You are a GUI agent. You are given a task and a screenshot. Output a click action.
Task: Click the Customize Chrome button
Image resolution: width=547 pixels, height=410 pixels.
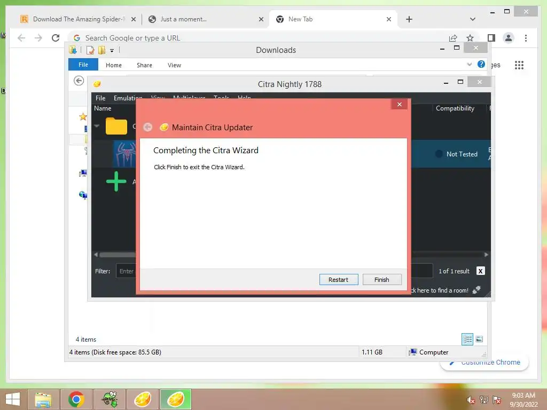pos(485,362)
